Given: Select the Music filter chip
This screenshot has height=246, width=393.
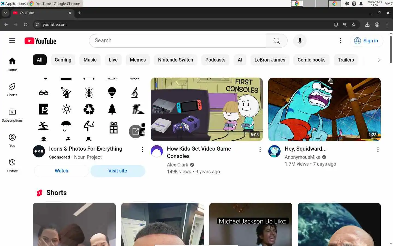Looking at the screenshot, I should (90, 60).
